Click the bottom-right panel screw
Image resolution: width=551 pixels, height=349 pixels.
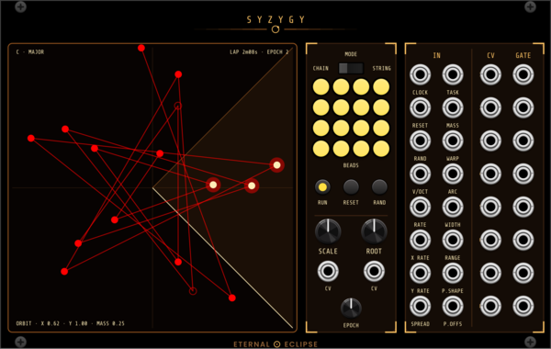530,342
